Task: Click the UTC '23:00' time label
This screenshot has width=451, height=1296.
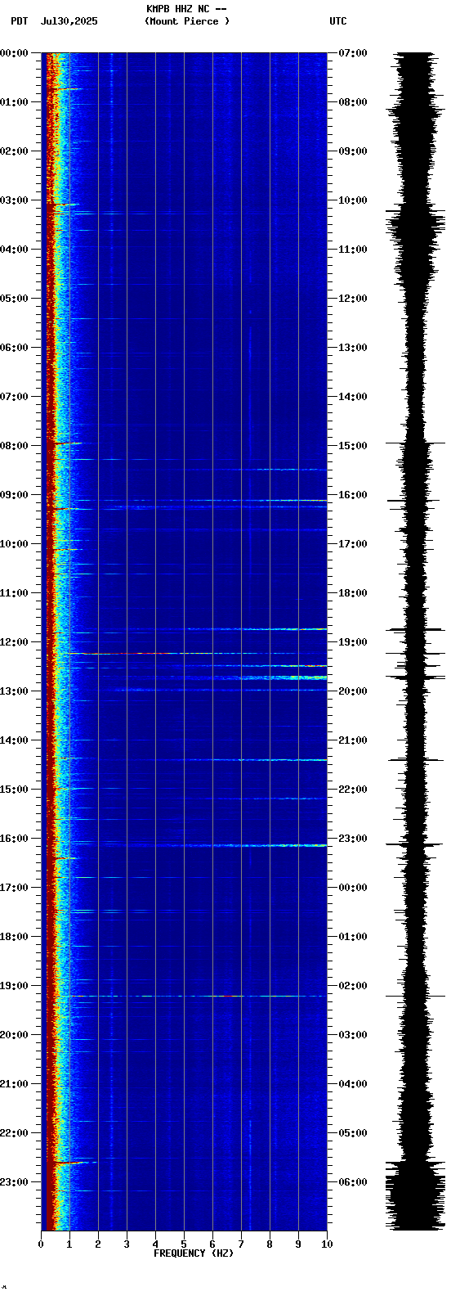Action: tap(353, 839)
